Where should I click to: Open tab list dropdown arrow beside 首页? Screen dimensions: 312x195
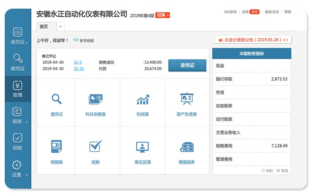pyautogui.click(x=60, y=26)
